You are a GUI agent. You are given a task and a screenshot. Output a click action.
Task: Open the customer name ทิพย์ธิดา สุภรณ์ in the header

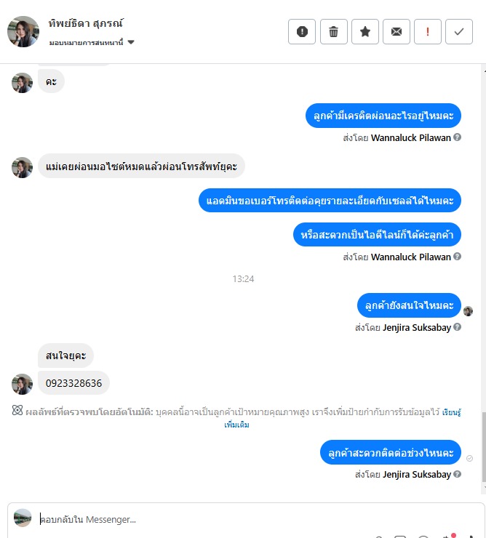[x=86, y=23]
